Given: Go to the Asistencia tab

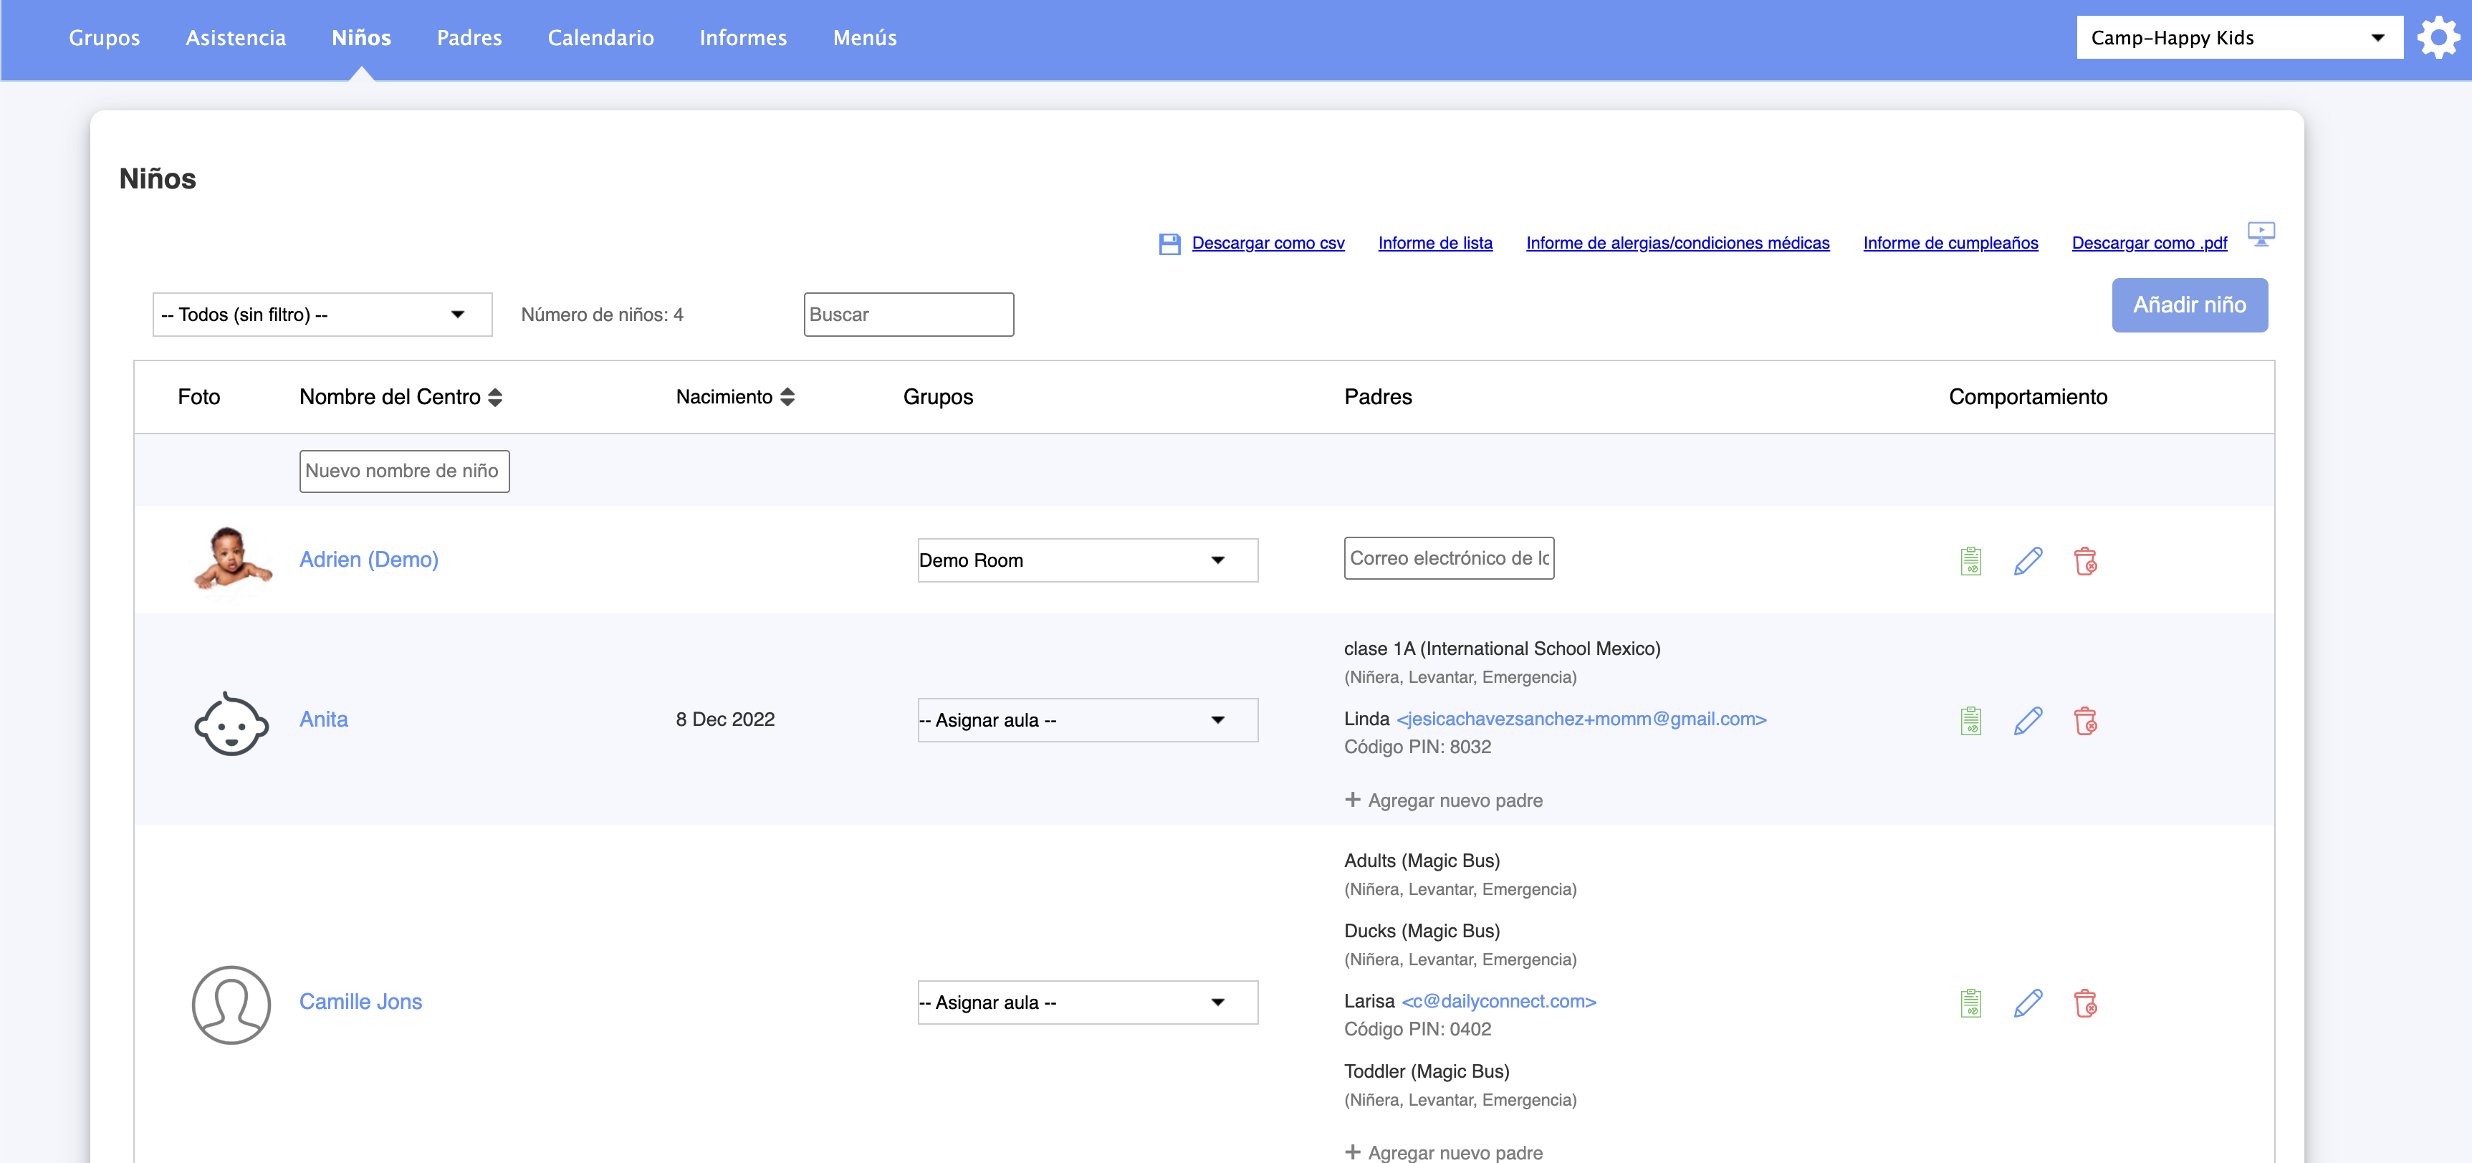Looking at the screenshot, I should 235,39.
